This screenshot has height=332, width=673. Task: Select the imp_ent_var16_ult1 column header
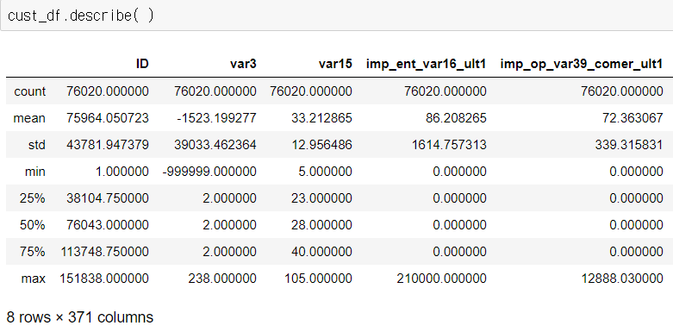426,64
